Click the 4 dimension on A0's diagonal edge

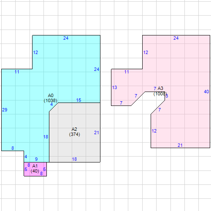(51, 104)
